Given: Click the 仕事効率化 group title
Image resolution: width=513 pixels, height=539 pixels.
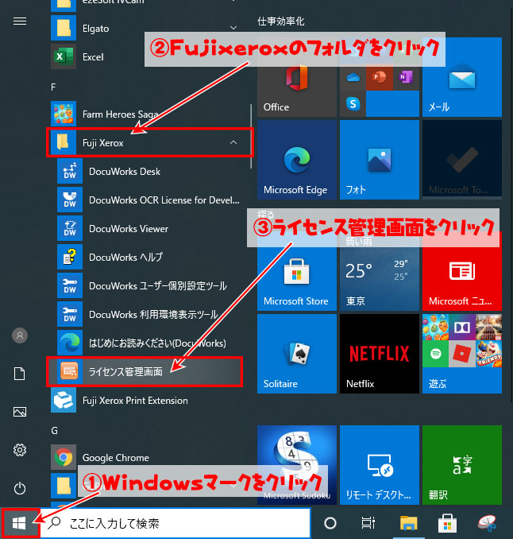Looking at the screenshot, I should pos(280,21).
